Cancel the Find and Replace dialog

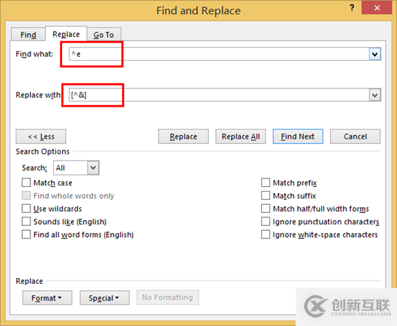click(x=355, y=136)
